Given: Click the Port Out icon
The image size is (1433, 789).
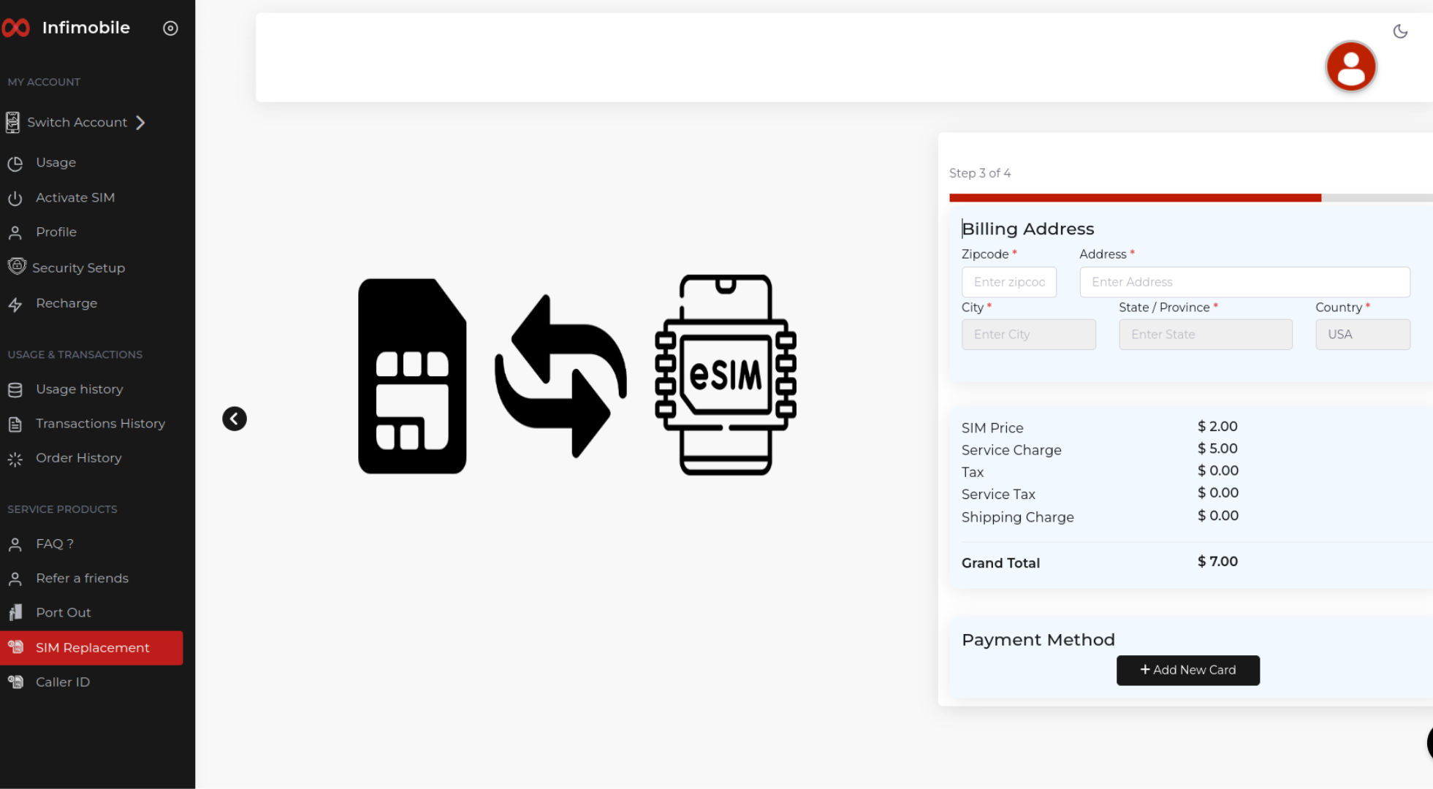Looking at the screenshot, I should [x=15, y=612].
